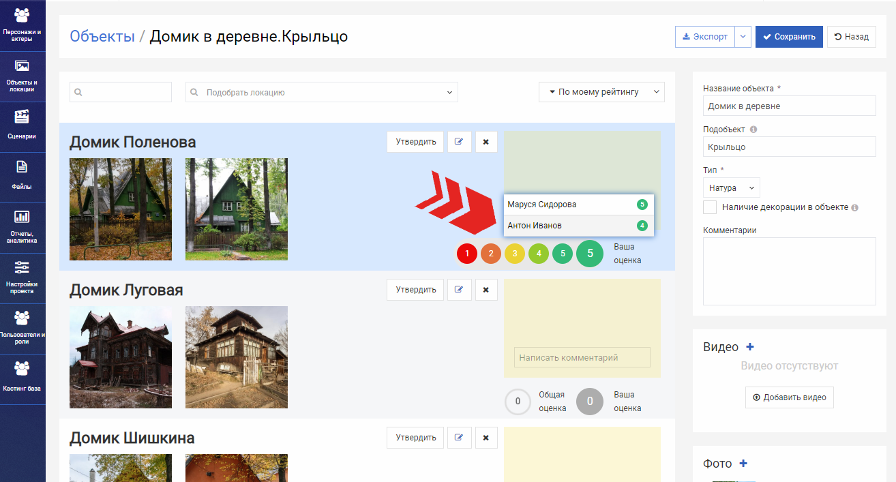Remove the Домик Луговая location

coord(486,290)
